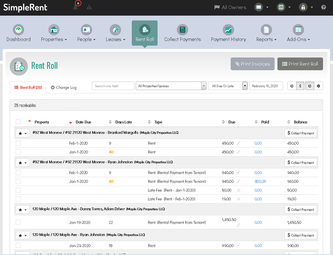Edit the 990.00 due amount pencil

coord(238,246)
